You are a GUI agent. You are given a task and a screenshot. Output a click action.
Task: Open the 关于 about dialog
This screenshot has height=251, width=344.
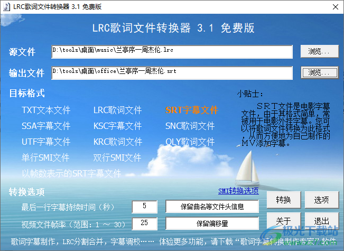(284, 220)
